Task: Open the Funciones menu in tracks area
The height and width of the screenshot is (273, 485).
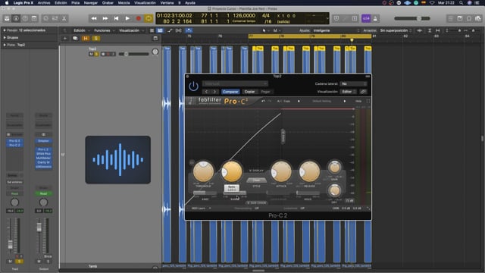Action: click(104, 30)
